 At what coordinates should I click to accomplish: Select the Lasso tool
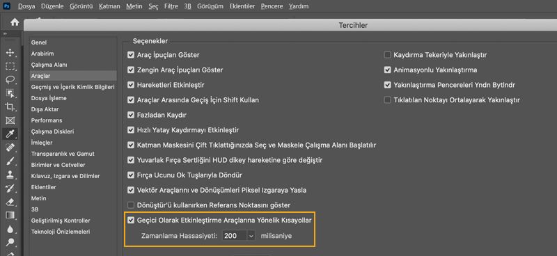click(x=10, y=79)
